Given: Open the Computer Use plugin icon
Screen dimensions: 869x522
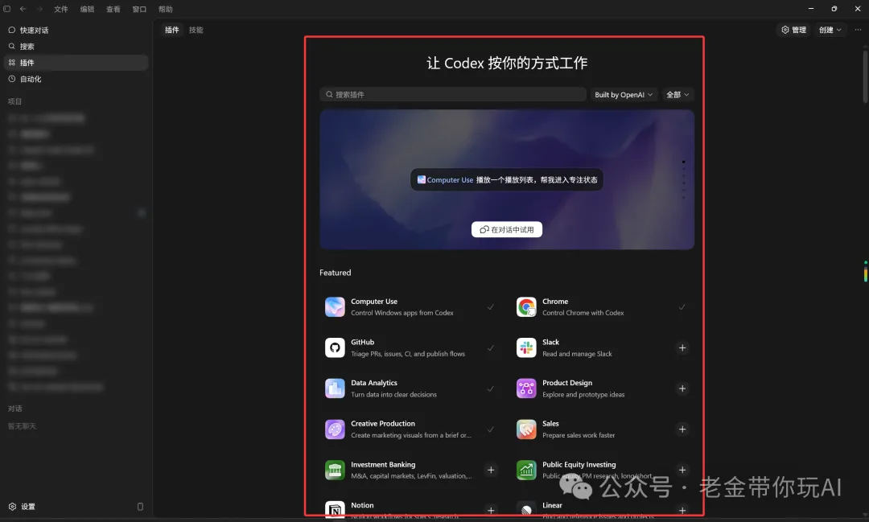Looking at the screenshot, I should click(335, 307).
